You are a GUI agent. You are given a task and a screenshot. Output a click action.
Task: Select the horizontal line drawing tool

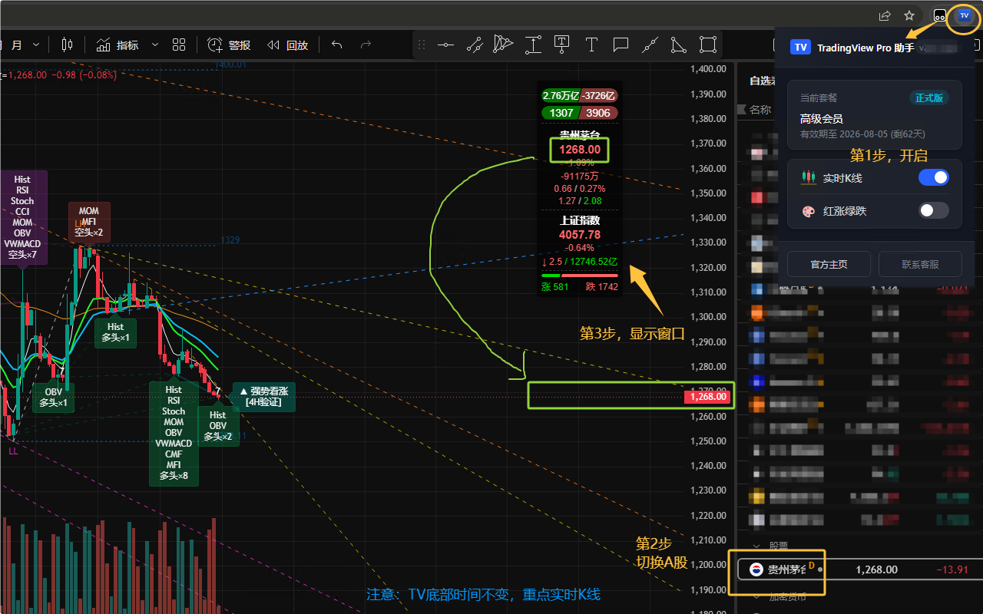[445, 45]
